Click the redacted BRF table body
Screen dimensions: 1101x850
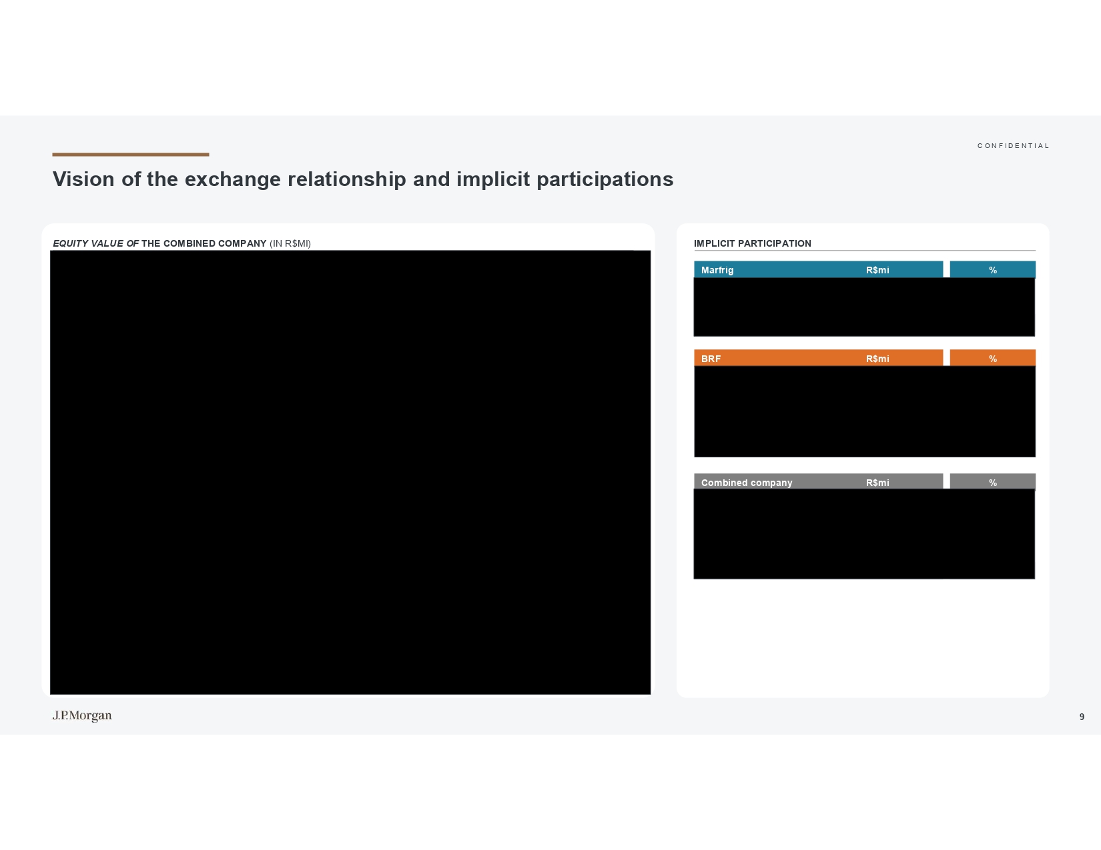point(865,411)
